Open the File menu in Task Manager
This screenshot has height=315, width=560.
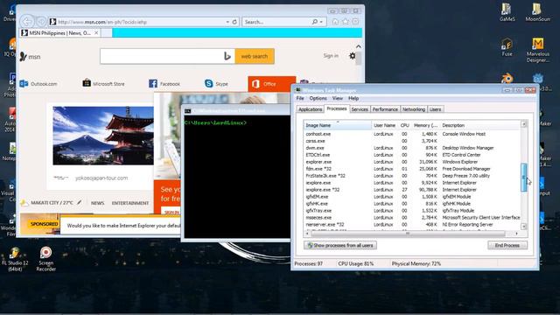[300, 98]
